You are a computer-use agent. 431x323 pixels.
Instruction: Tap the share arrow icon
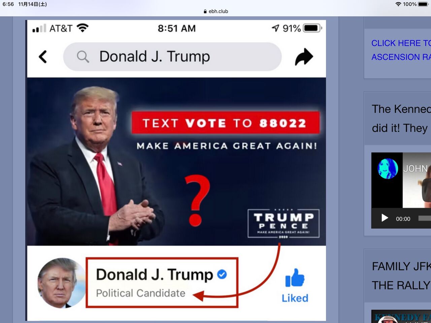tap(304, 57)
